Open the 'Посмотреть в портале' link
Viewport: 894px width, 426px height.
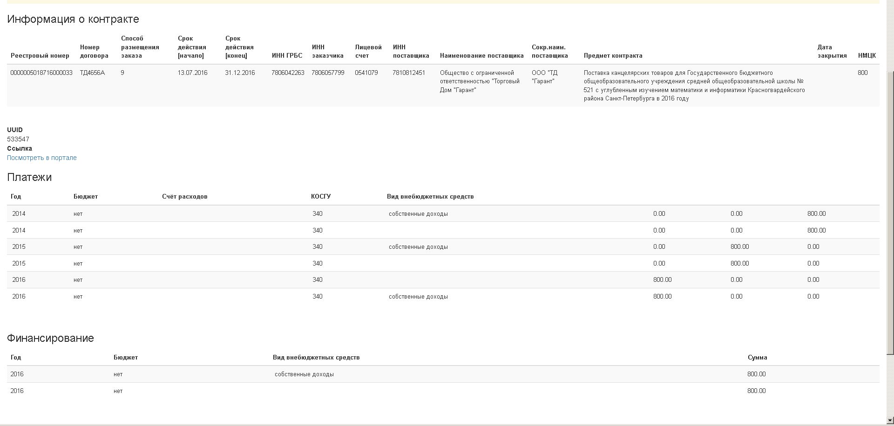point(41,158)
